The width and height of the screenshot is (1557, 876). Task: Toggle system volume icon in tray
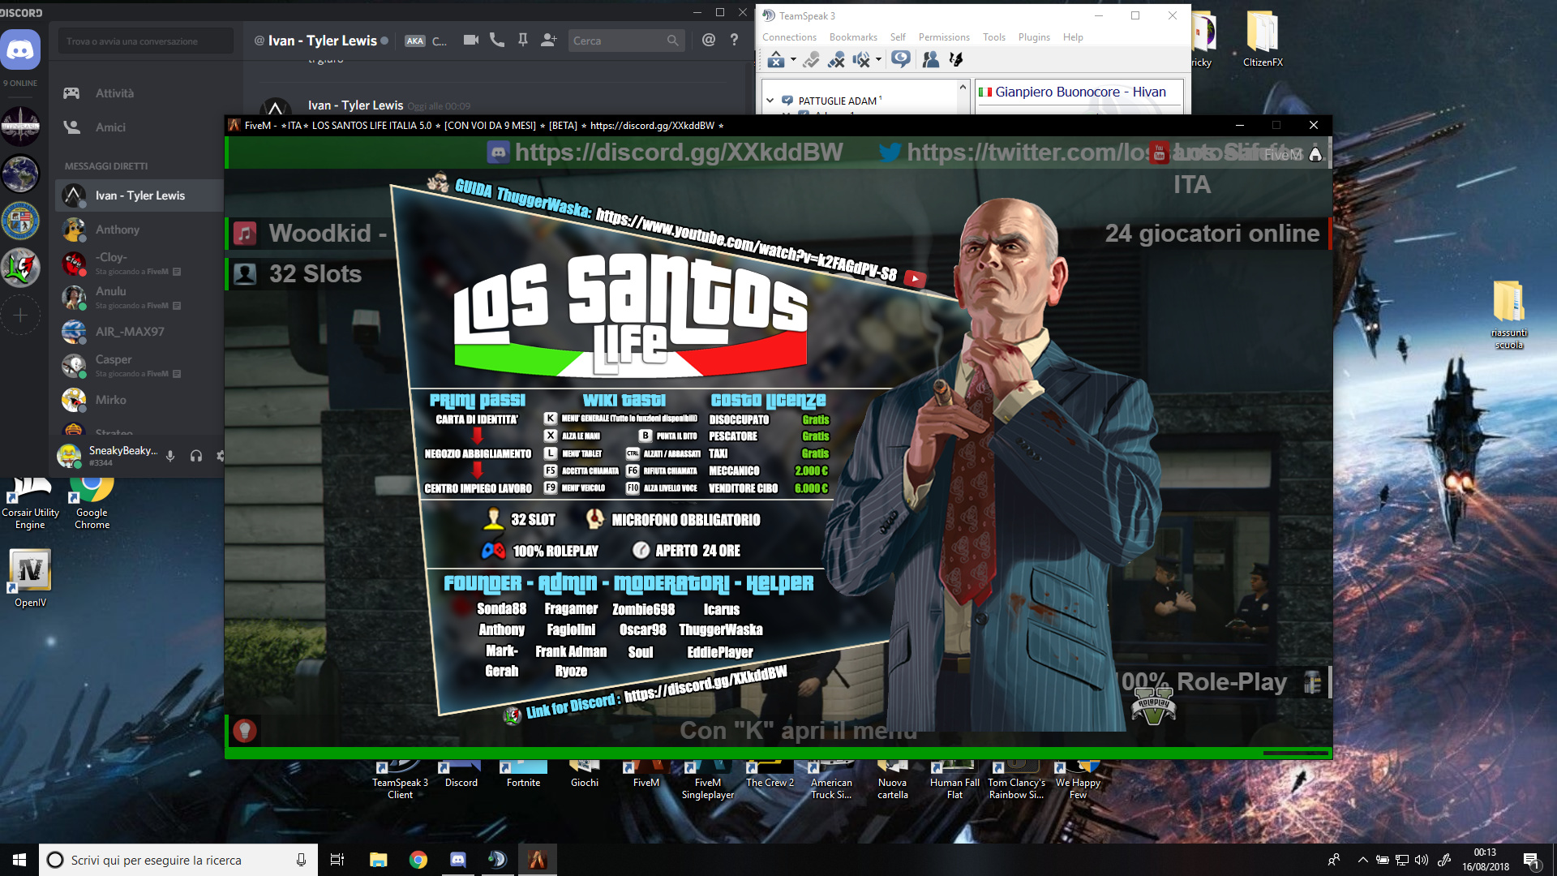click(x=1422, y=860)
